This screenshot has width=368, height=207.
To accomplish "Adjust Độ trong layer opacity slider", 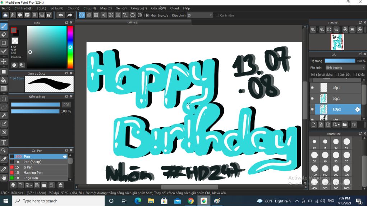I will [x=340, y=61].
